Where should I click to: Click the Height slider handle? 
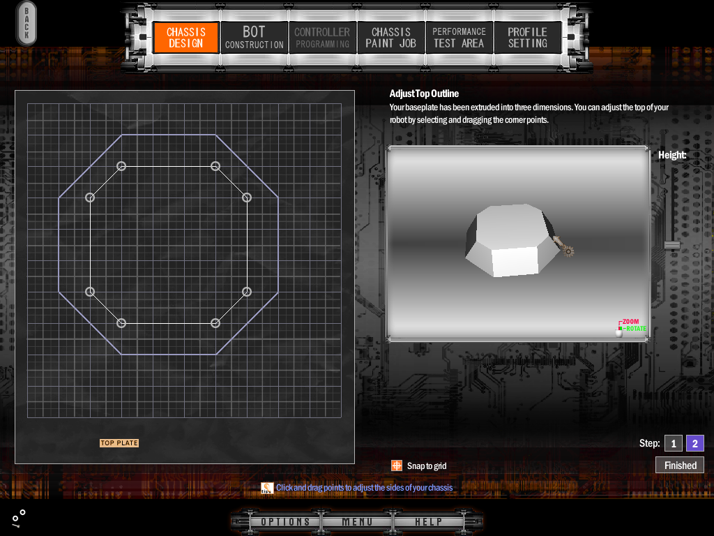(x=672, y=245)
